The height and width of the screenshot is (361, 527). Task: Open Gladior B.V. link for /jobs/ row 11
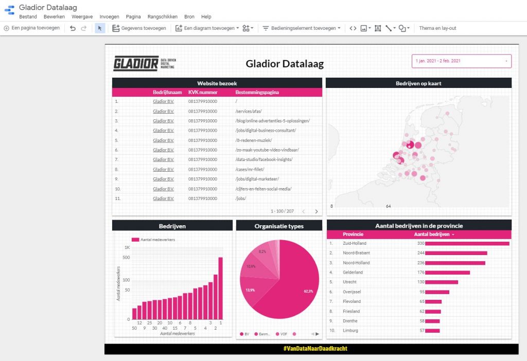pyautogui.click(x=163, y=198)
